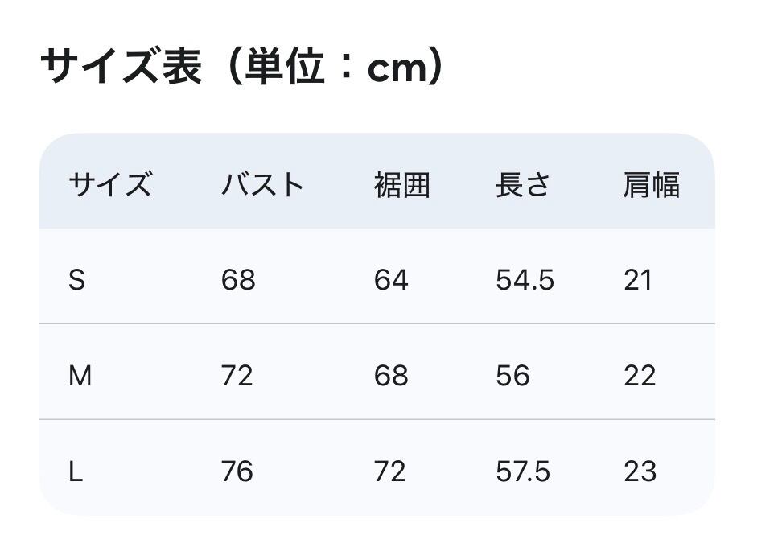Select length value 57.5 for size L
Screen dimensions: 778x560
pos(524,471)
